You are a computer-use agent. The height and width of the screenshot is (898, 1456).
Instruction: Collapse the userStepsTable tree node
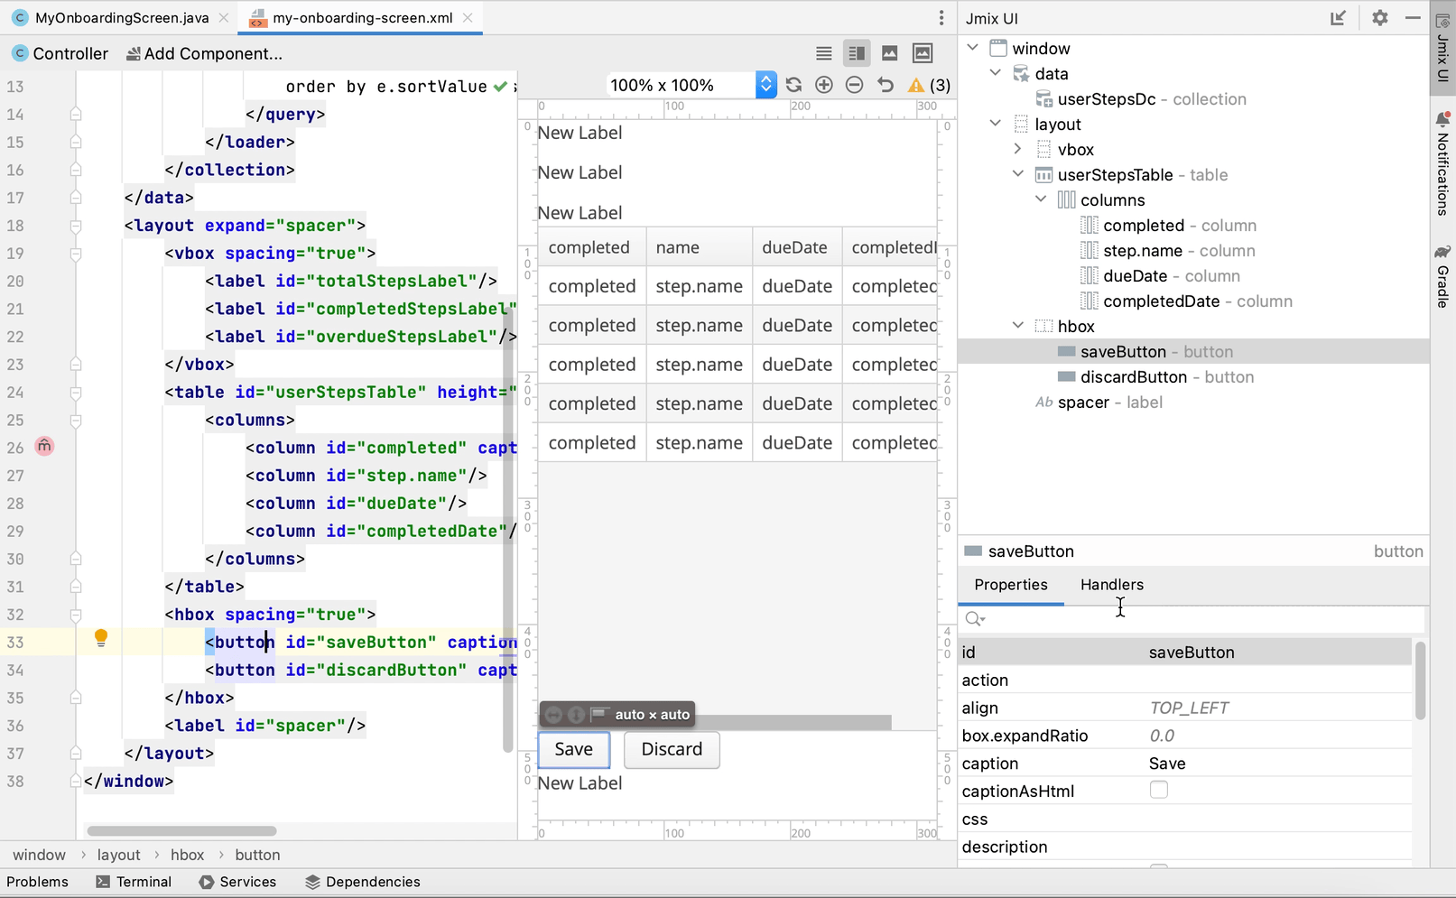click(1018, 174)
